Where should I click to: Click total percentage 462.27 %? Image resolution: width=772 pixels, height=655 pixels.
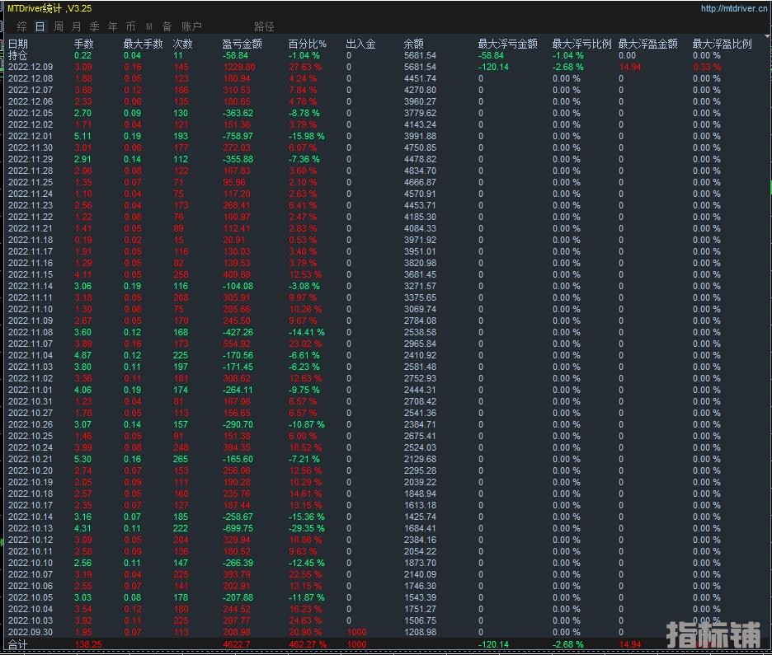[307, 644]
